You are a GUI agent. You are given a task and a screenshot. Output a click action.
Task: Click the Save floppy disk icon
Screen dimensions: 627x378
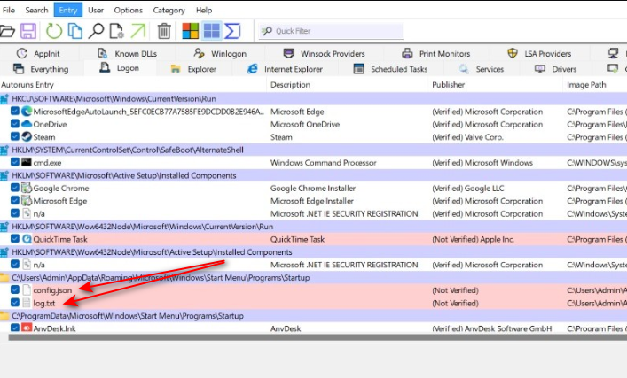(x=28, y=31)
